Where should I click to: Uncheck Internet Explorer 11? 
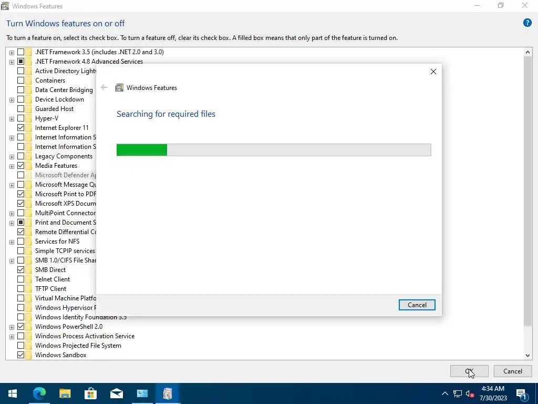pyautogui.click(x=21, y=128)
